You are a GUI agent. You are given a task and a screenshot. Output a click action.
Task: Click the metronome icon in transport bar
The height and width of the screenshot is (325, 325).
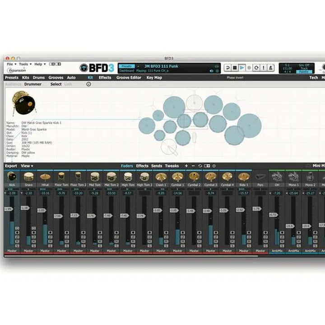[271, 68]
